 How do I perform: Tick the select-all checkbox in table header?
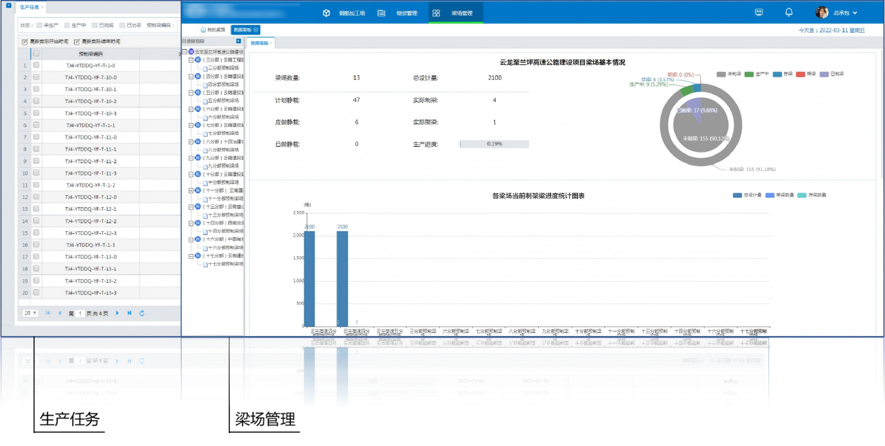click(x=37, y=54)
